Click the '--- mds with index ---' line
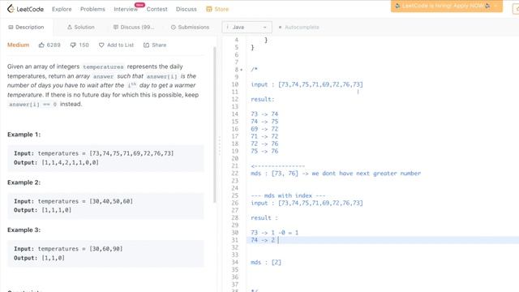Viewport: 519px width, 292px height. [288, 195]
